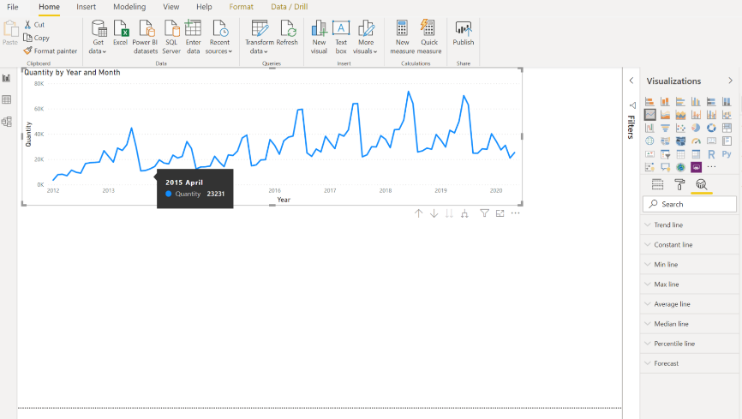Click the Excel data source button
The image size is (742, 419).
[x=121, y=33]
